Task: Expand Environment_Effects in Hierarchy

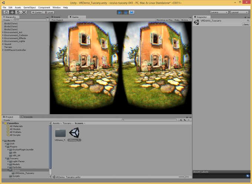Action: (x=3, y=38)
